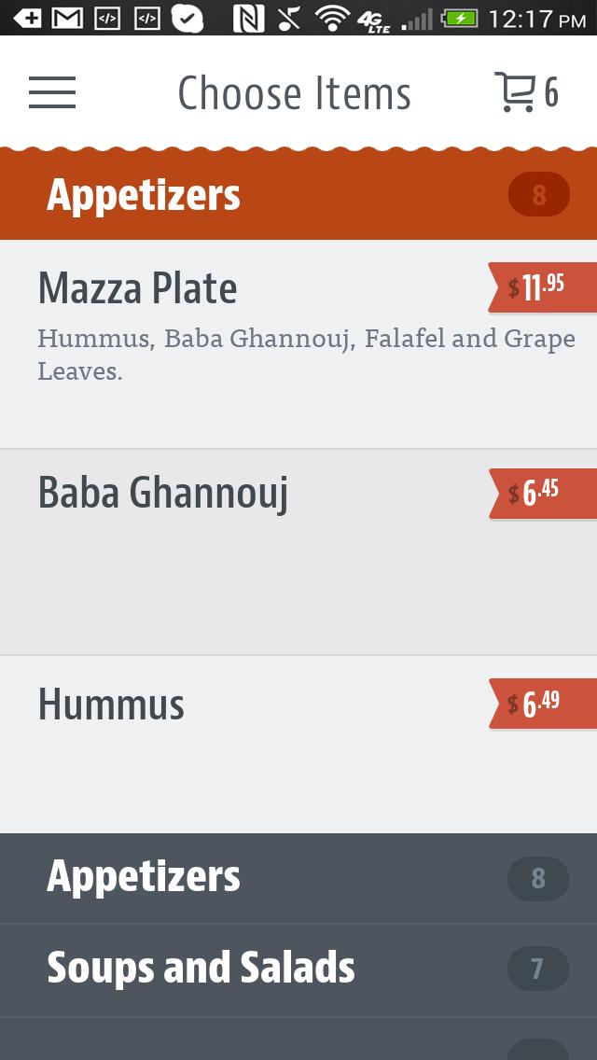Expand the Soups and Salads category
The image size is (597, 1060).
tap(201, 969)
